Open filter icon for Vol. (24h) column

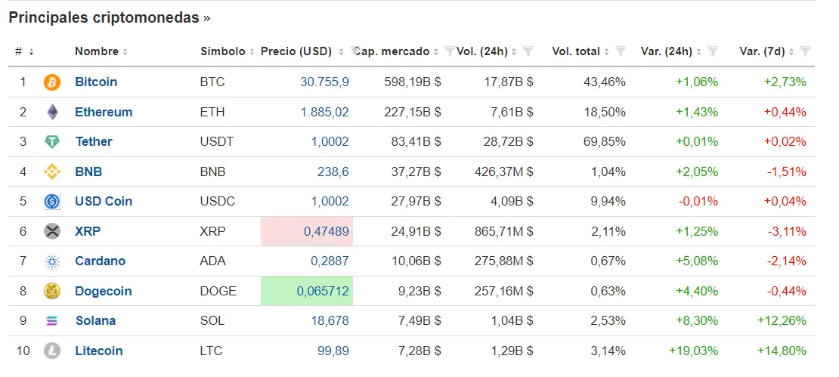pyautogui.click(x=528, y=51)
